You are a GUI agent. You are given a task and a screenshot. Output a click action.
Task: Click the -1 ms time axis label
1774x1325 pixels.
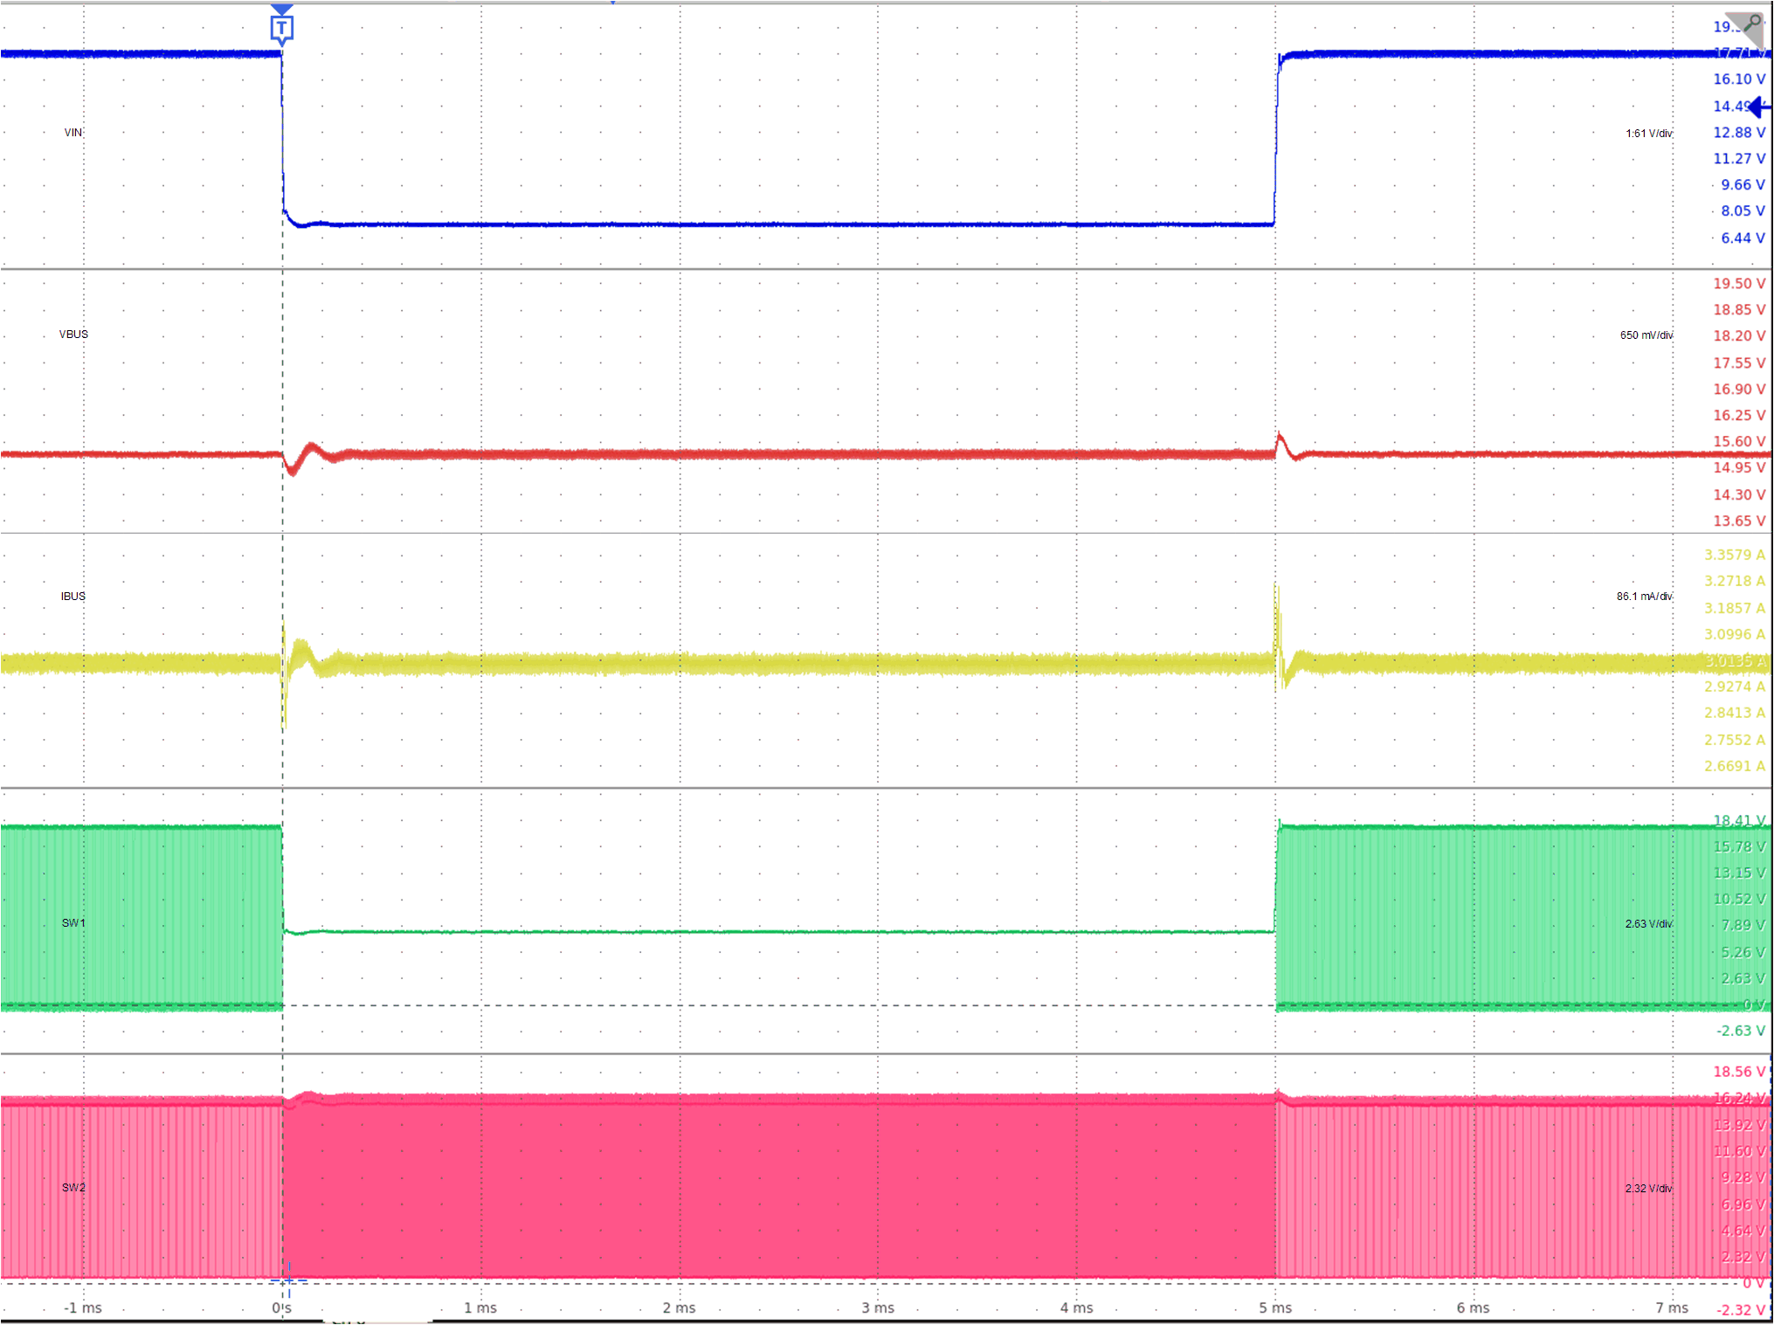(83, 1308)
